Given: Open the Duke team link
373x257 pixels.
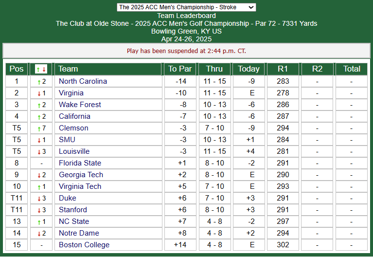Looking at the screenshot, I should [68, 198].
